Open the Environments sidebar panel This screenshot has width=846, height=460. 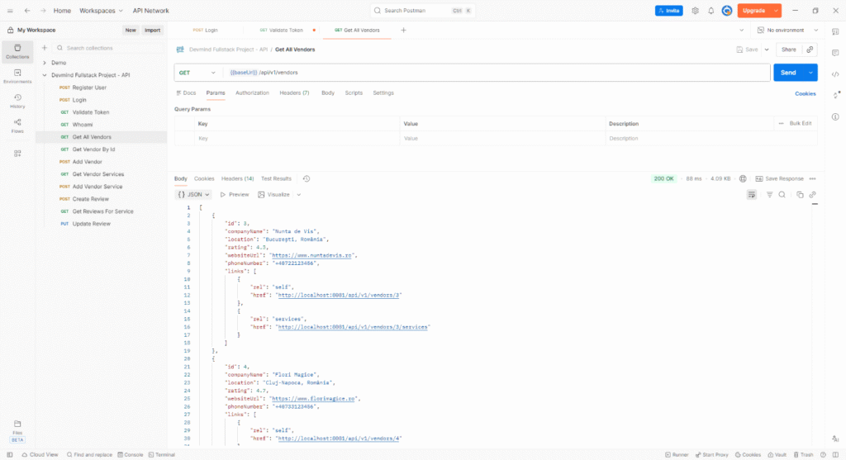(17, 76)
